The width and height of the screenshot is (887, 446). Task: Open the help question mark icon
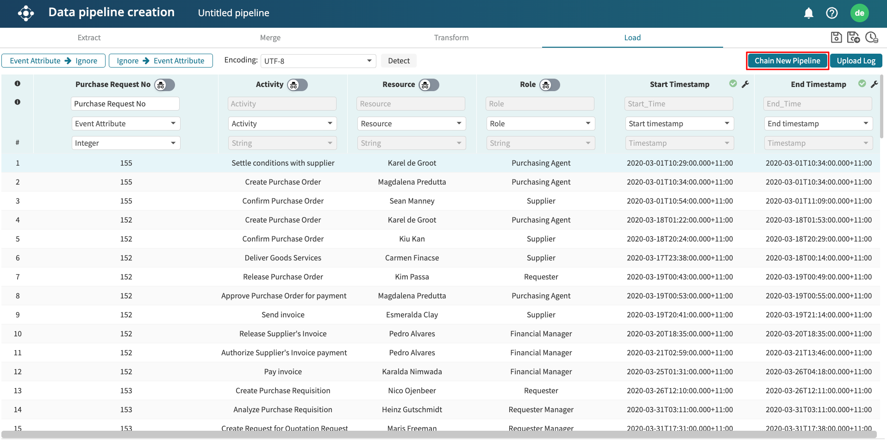pyautogui.click(x=831, y=13)
